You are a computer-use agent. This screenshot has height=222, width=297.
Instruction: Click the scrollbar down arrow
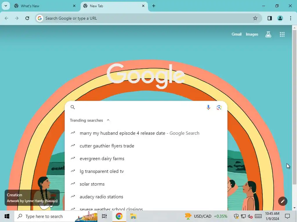pyautogui.click(x=294, y=208)
